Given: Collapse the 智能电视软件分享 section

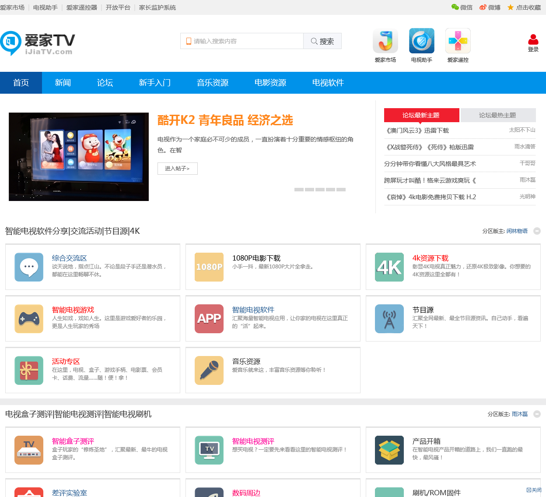Looking at the screenshot, I should click(x=537, y=231).
